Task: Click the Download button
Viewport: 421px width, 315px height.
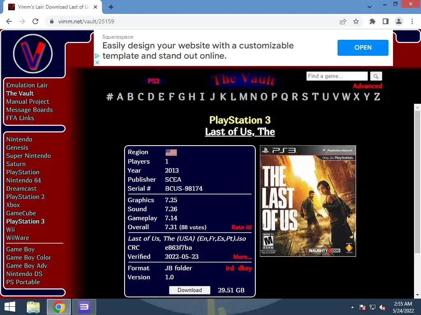Action: [x=190, y=290]
